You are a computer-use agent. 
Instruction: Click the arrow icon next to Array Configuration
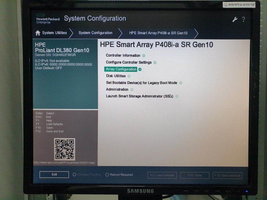click(140, 69)
